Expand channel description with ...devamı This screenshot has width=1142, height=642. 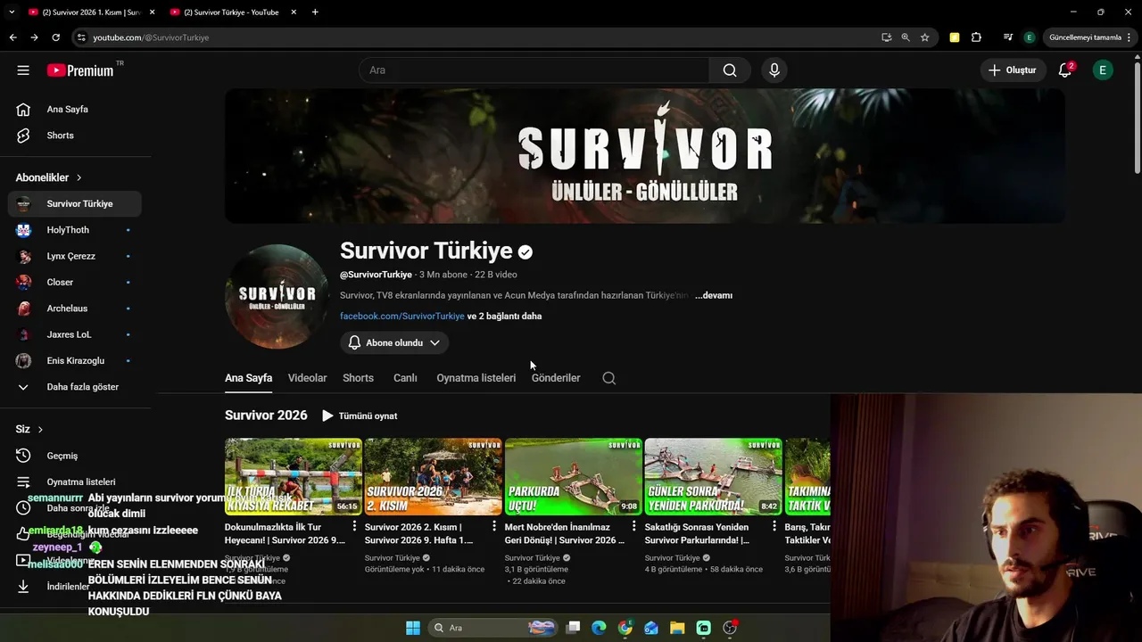714,295
